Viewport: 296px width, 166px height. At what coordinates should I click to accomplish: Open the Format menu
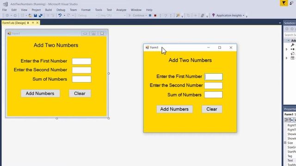86,10
